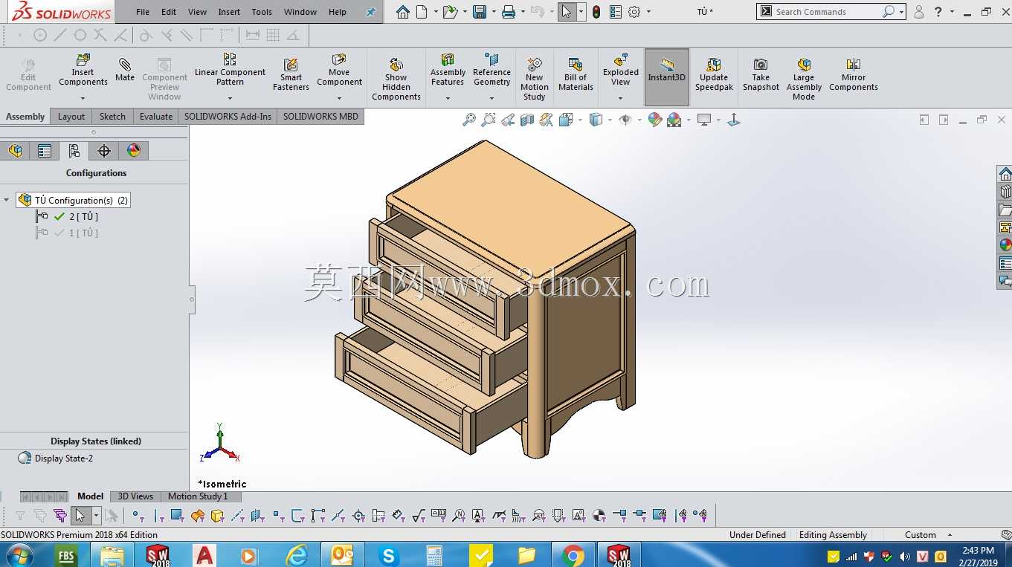The width and height of the screenshot is (1012, 567).
Task: Click the Section View icon
Action: tap(527, 120)
